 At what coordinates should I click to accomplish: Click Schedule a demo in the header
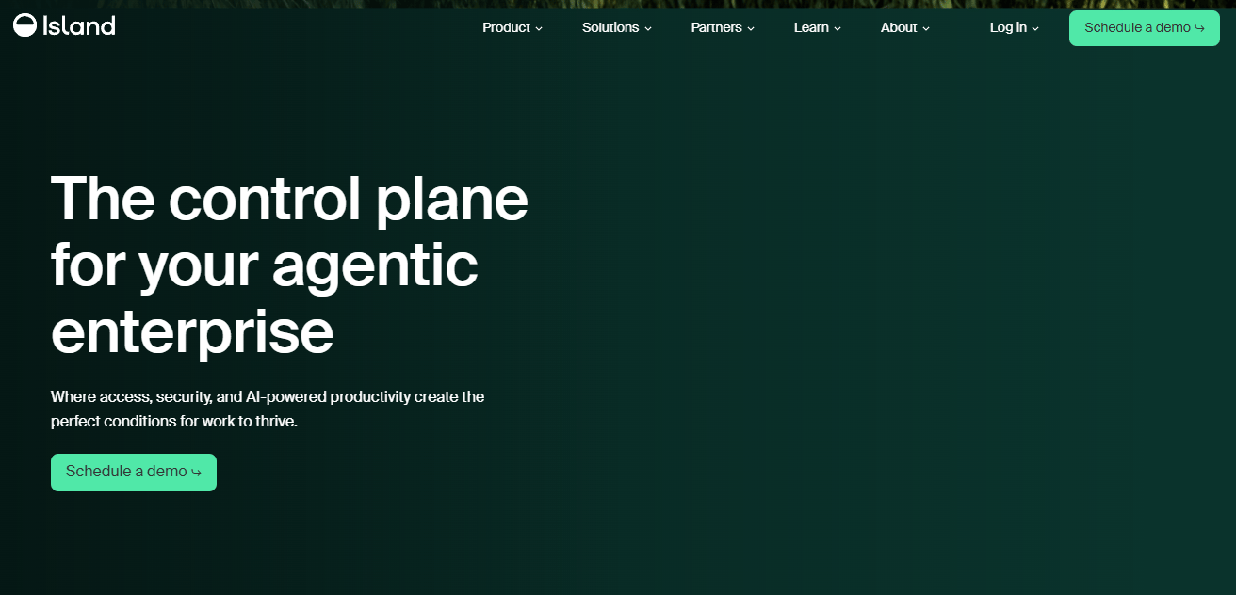point(1145,28)
